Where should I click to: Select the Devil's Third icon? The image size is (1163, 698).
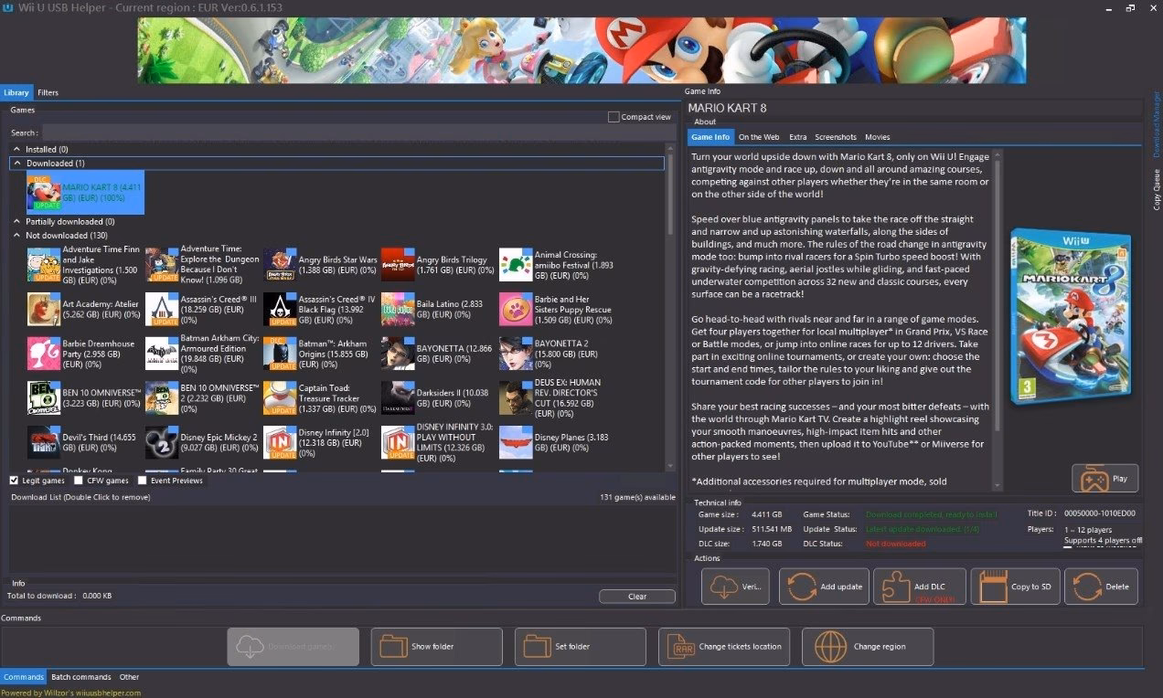[x=44, y=443]
